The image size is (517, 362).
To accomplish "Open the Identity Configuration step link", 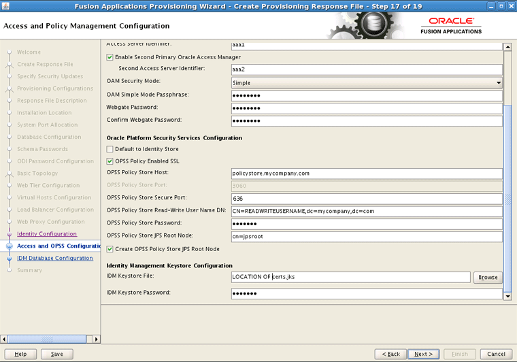I will click(47, 234).
